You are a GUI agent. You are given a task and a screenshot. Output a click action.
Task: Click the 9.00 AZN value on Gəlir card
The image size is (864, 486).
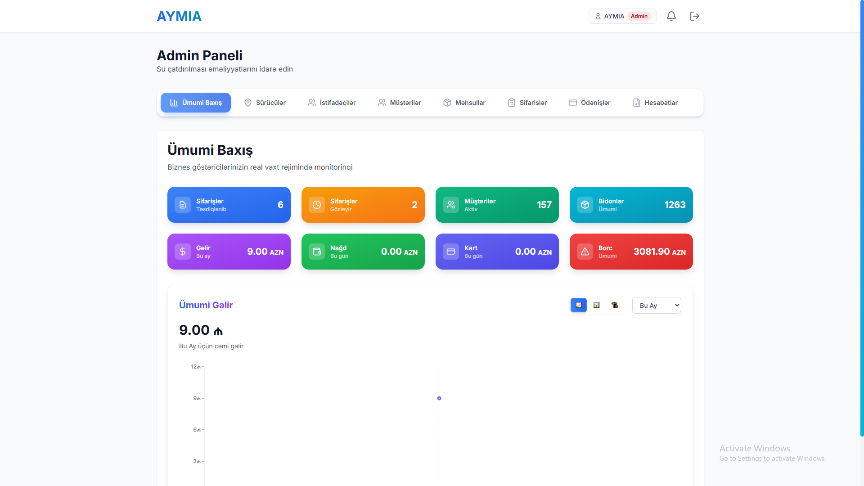[x=265, y=252]
